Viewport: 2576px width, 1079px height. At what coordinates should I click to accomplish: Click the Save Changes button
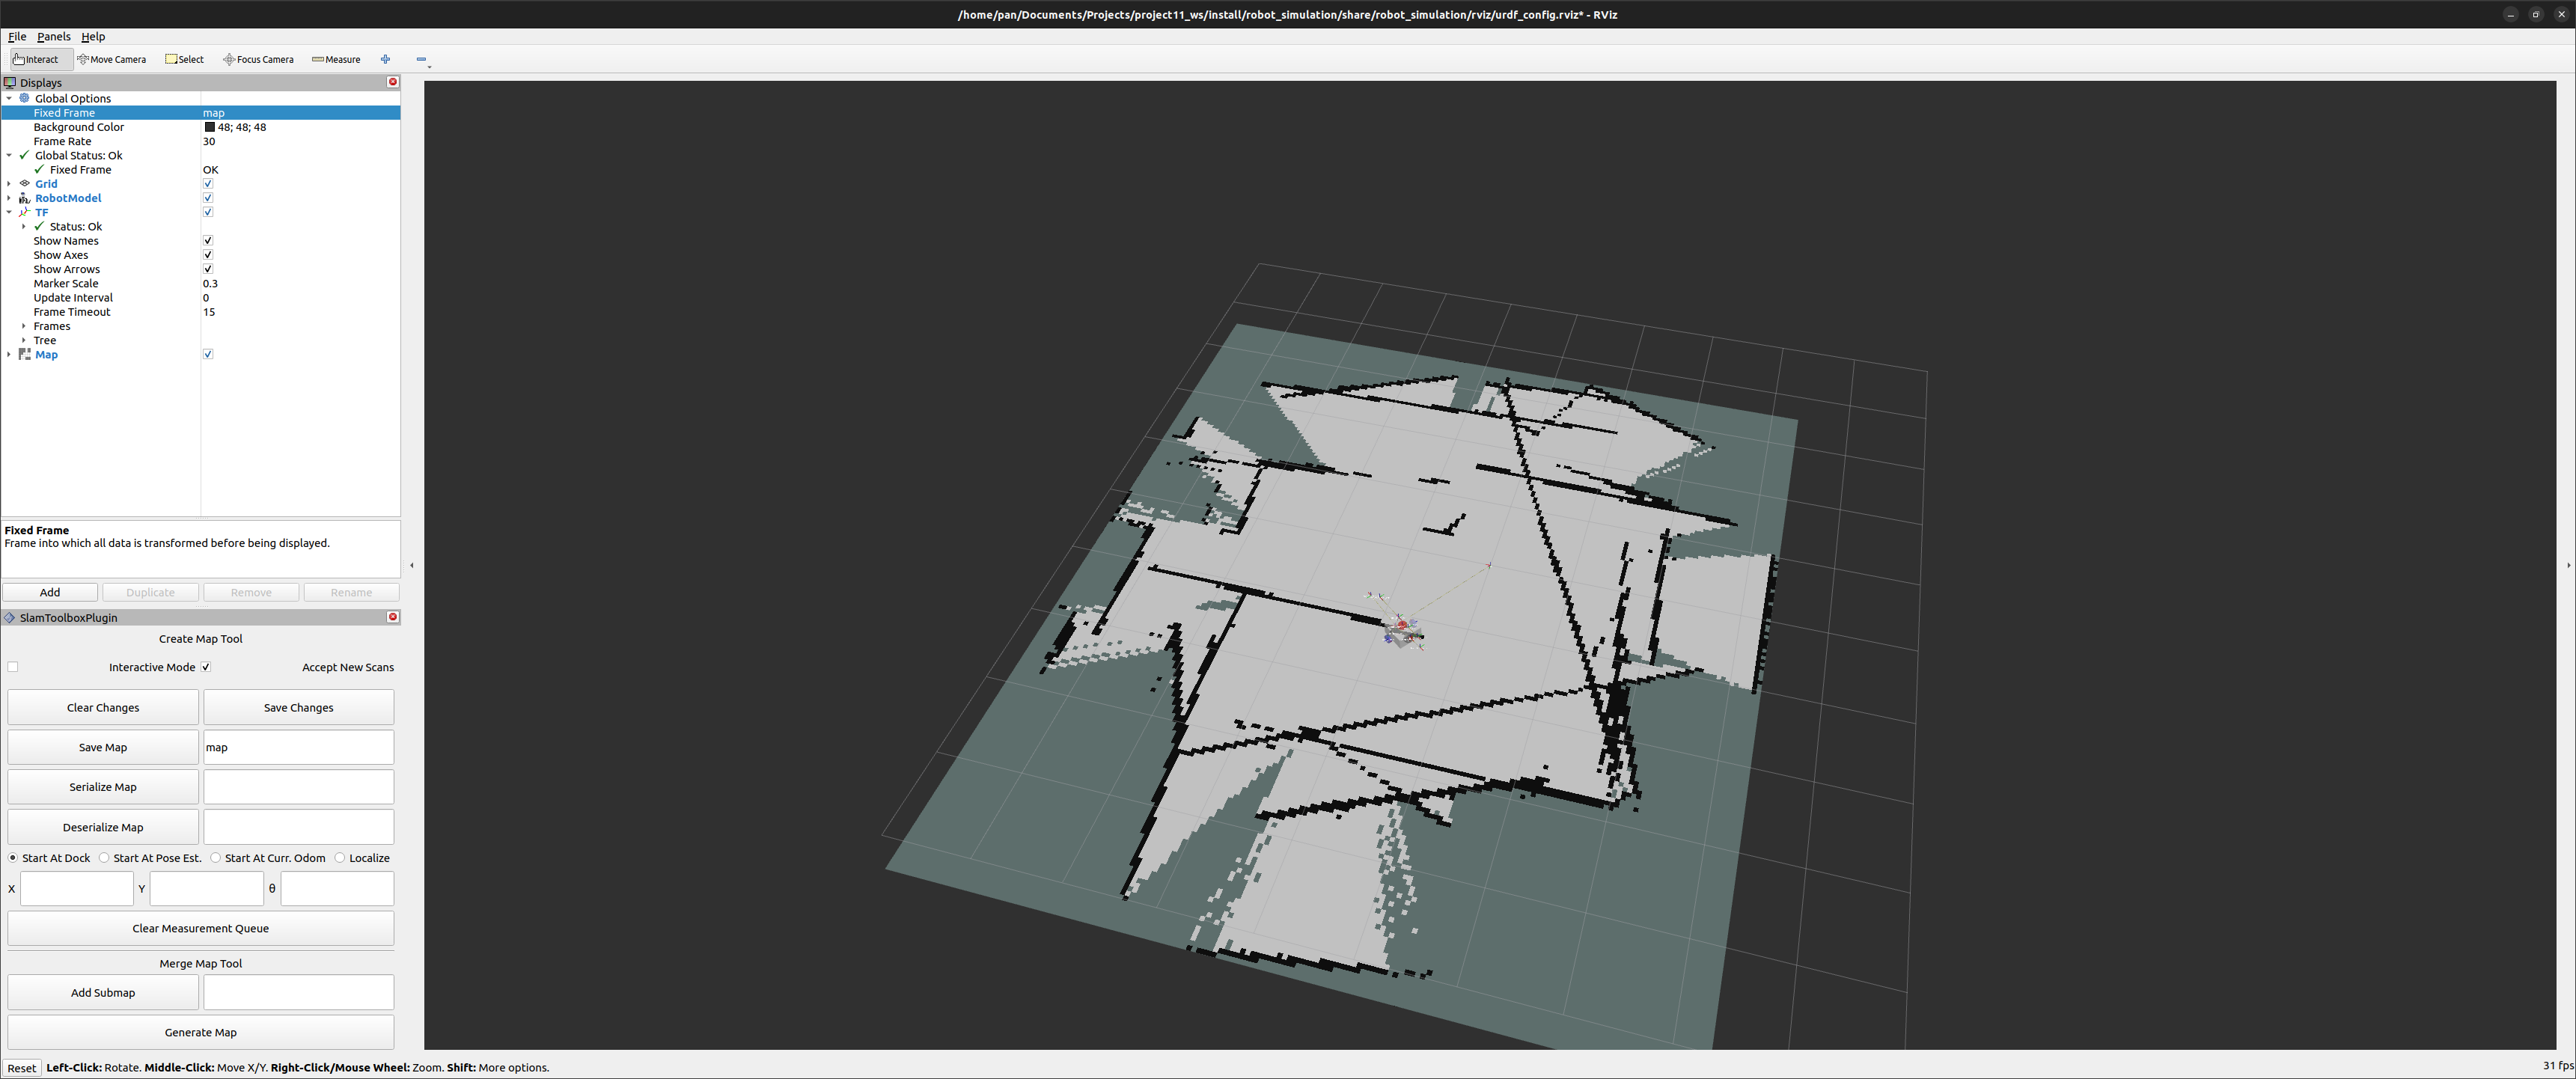pos(298,707)
